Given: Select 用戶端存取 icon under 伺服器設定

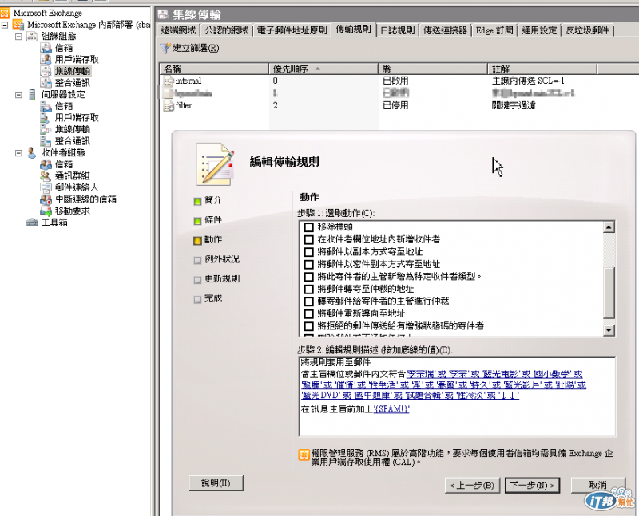Looking at the screenshot, I should [x=46, y=117].
